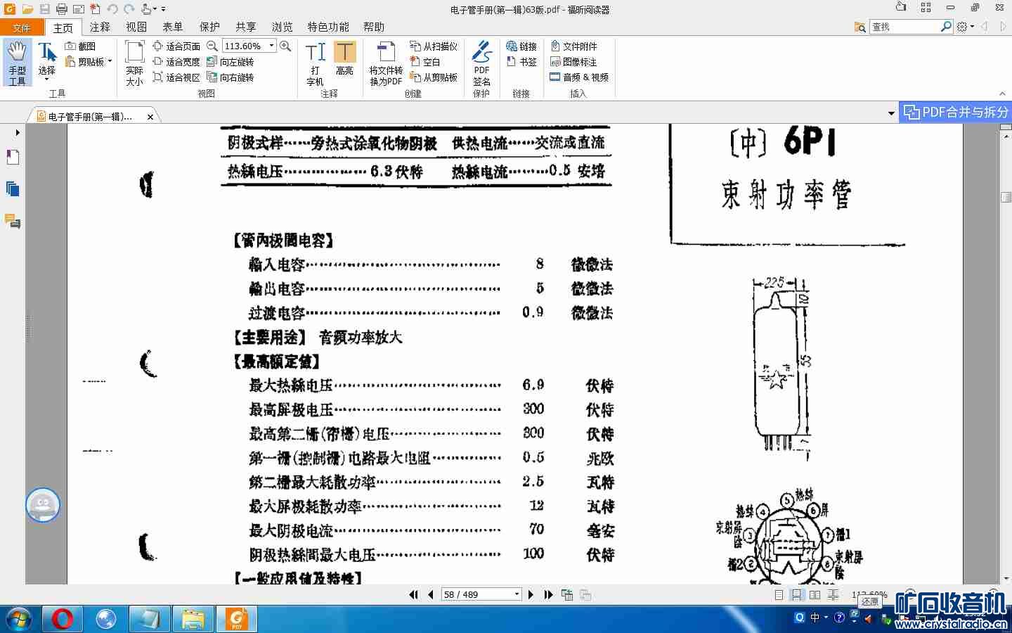Zoom in with the plus magnifier
The height and width of the screenshot is (633, 1012).
click(285, 46)
